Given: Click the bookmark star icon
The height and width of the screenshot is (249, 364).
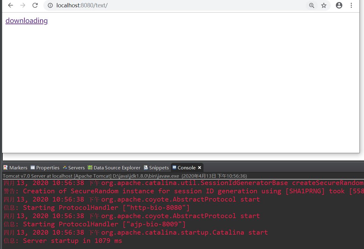Looking at the screenshot, I should click(324, 5).
